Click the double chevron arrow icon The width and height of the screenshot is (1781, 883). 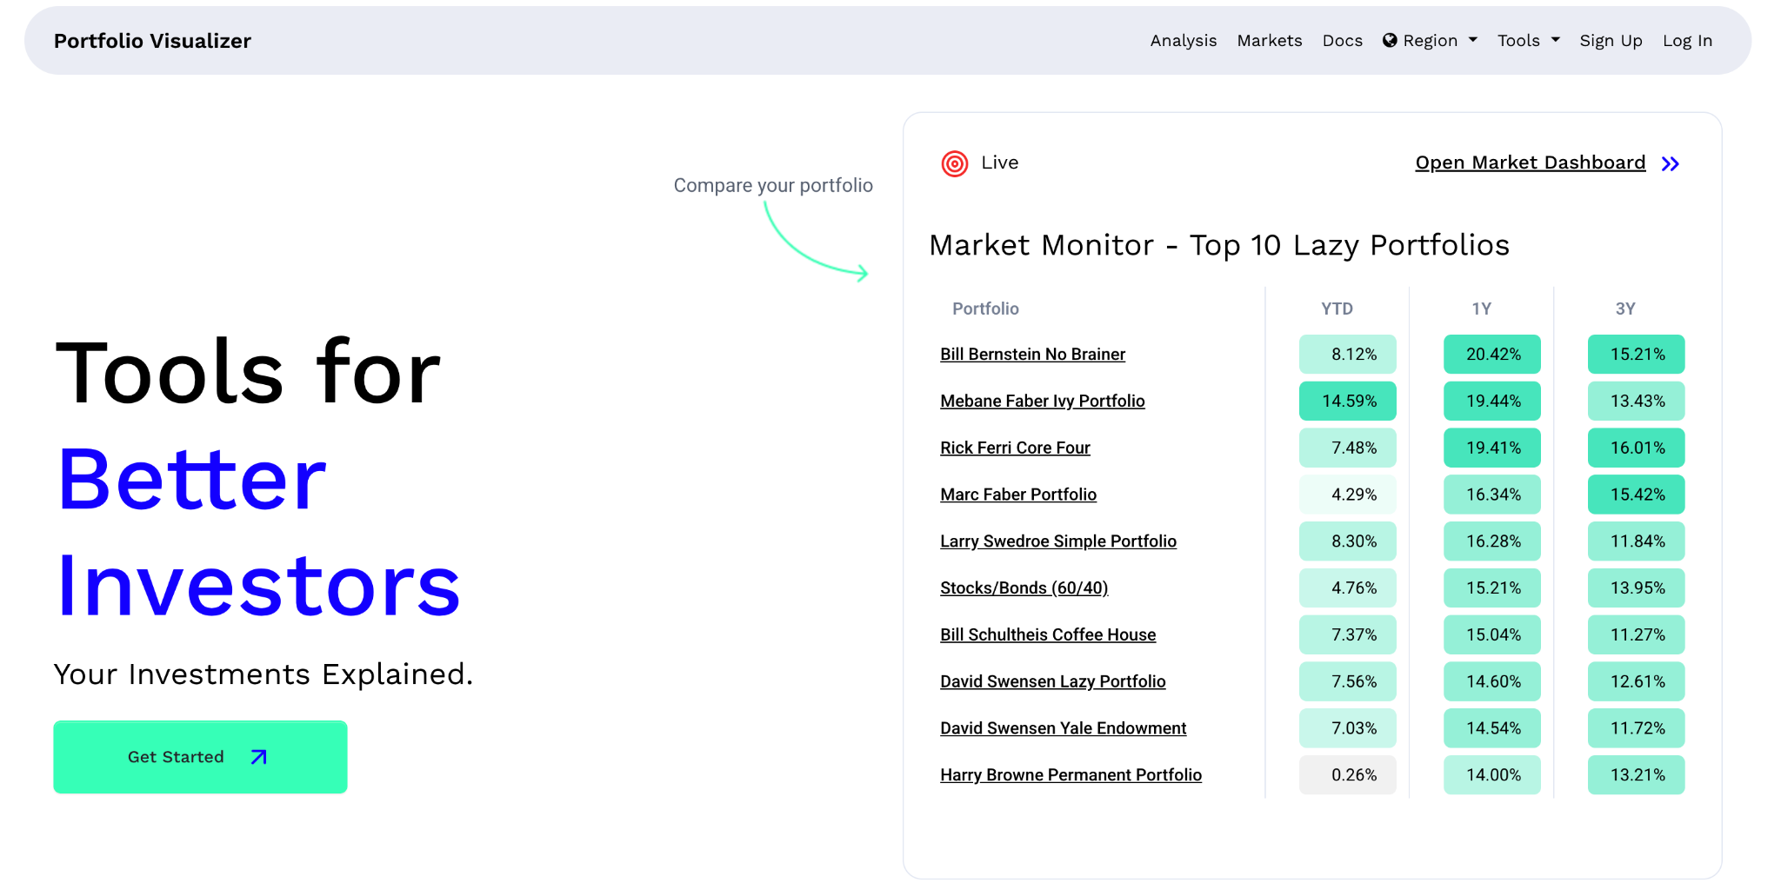pos(1670,163)
